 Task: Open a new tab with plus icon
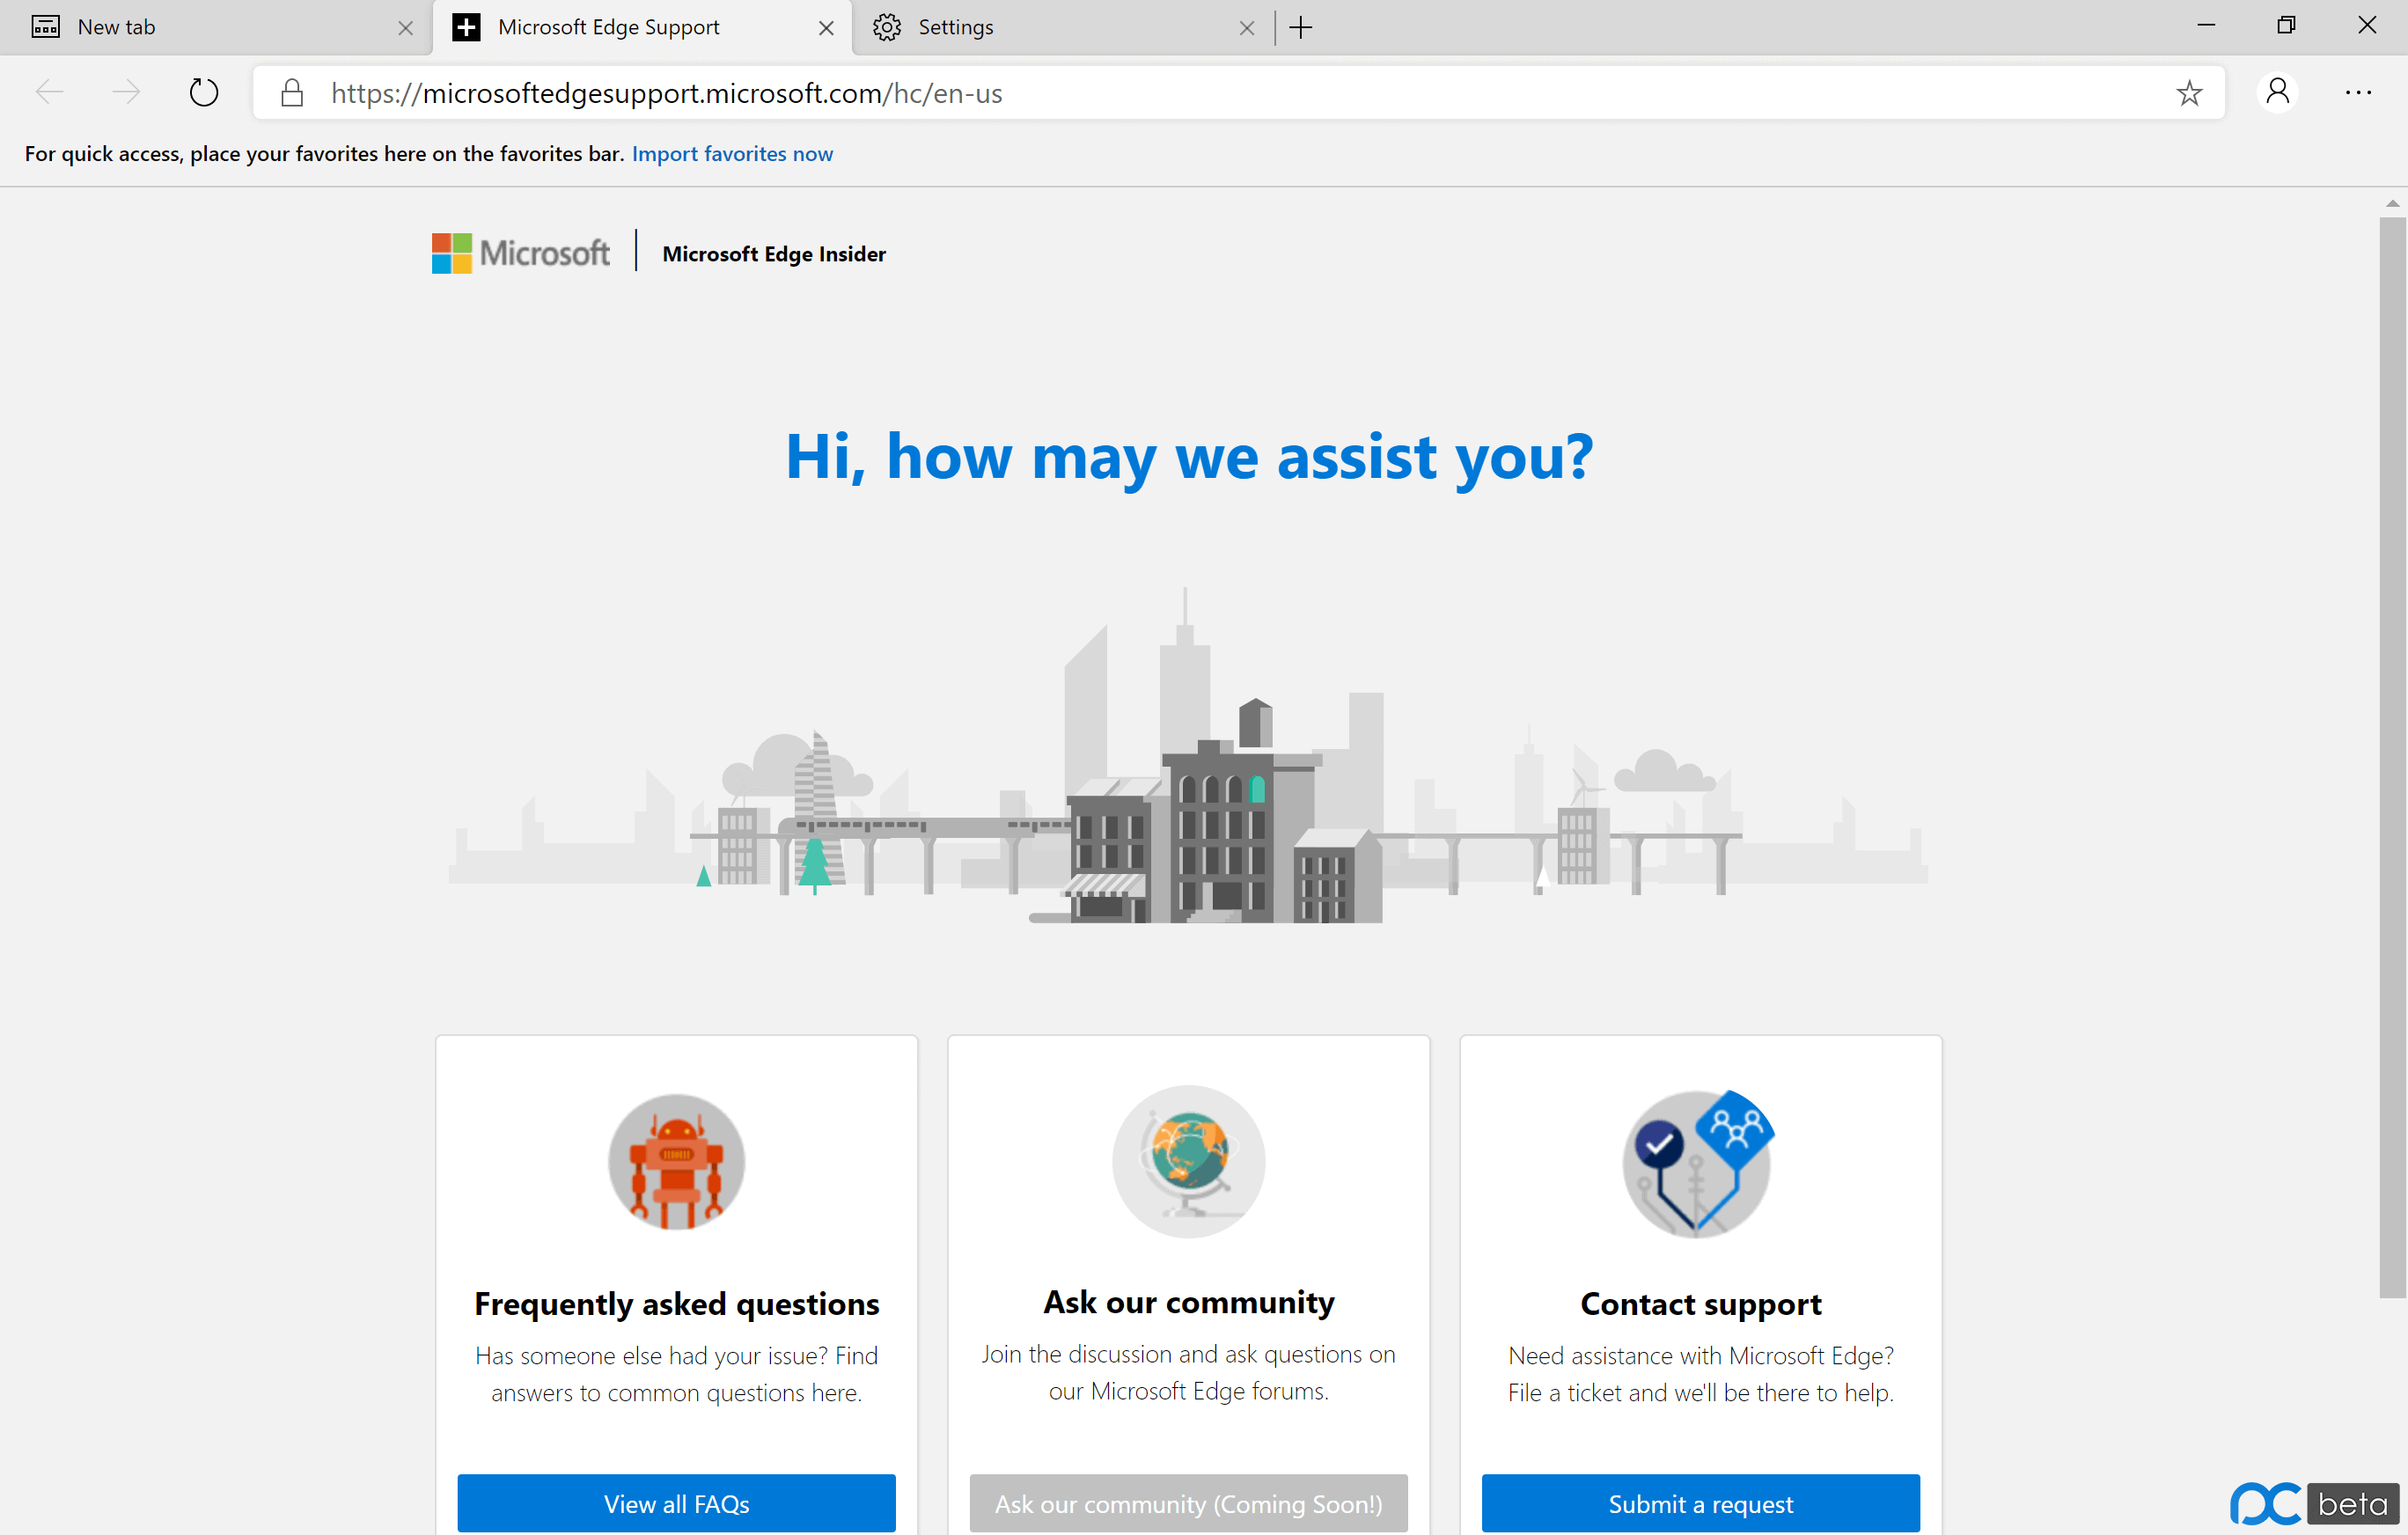(1301, 27)
